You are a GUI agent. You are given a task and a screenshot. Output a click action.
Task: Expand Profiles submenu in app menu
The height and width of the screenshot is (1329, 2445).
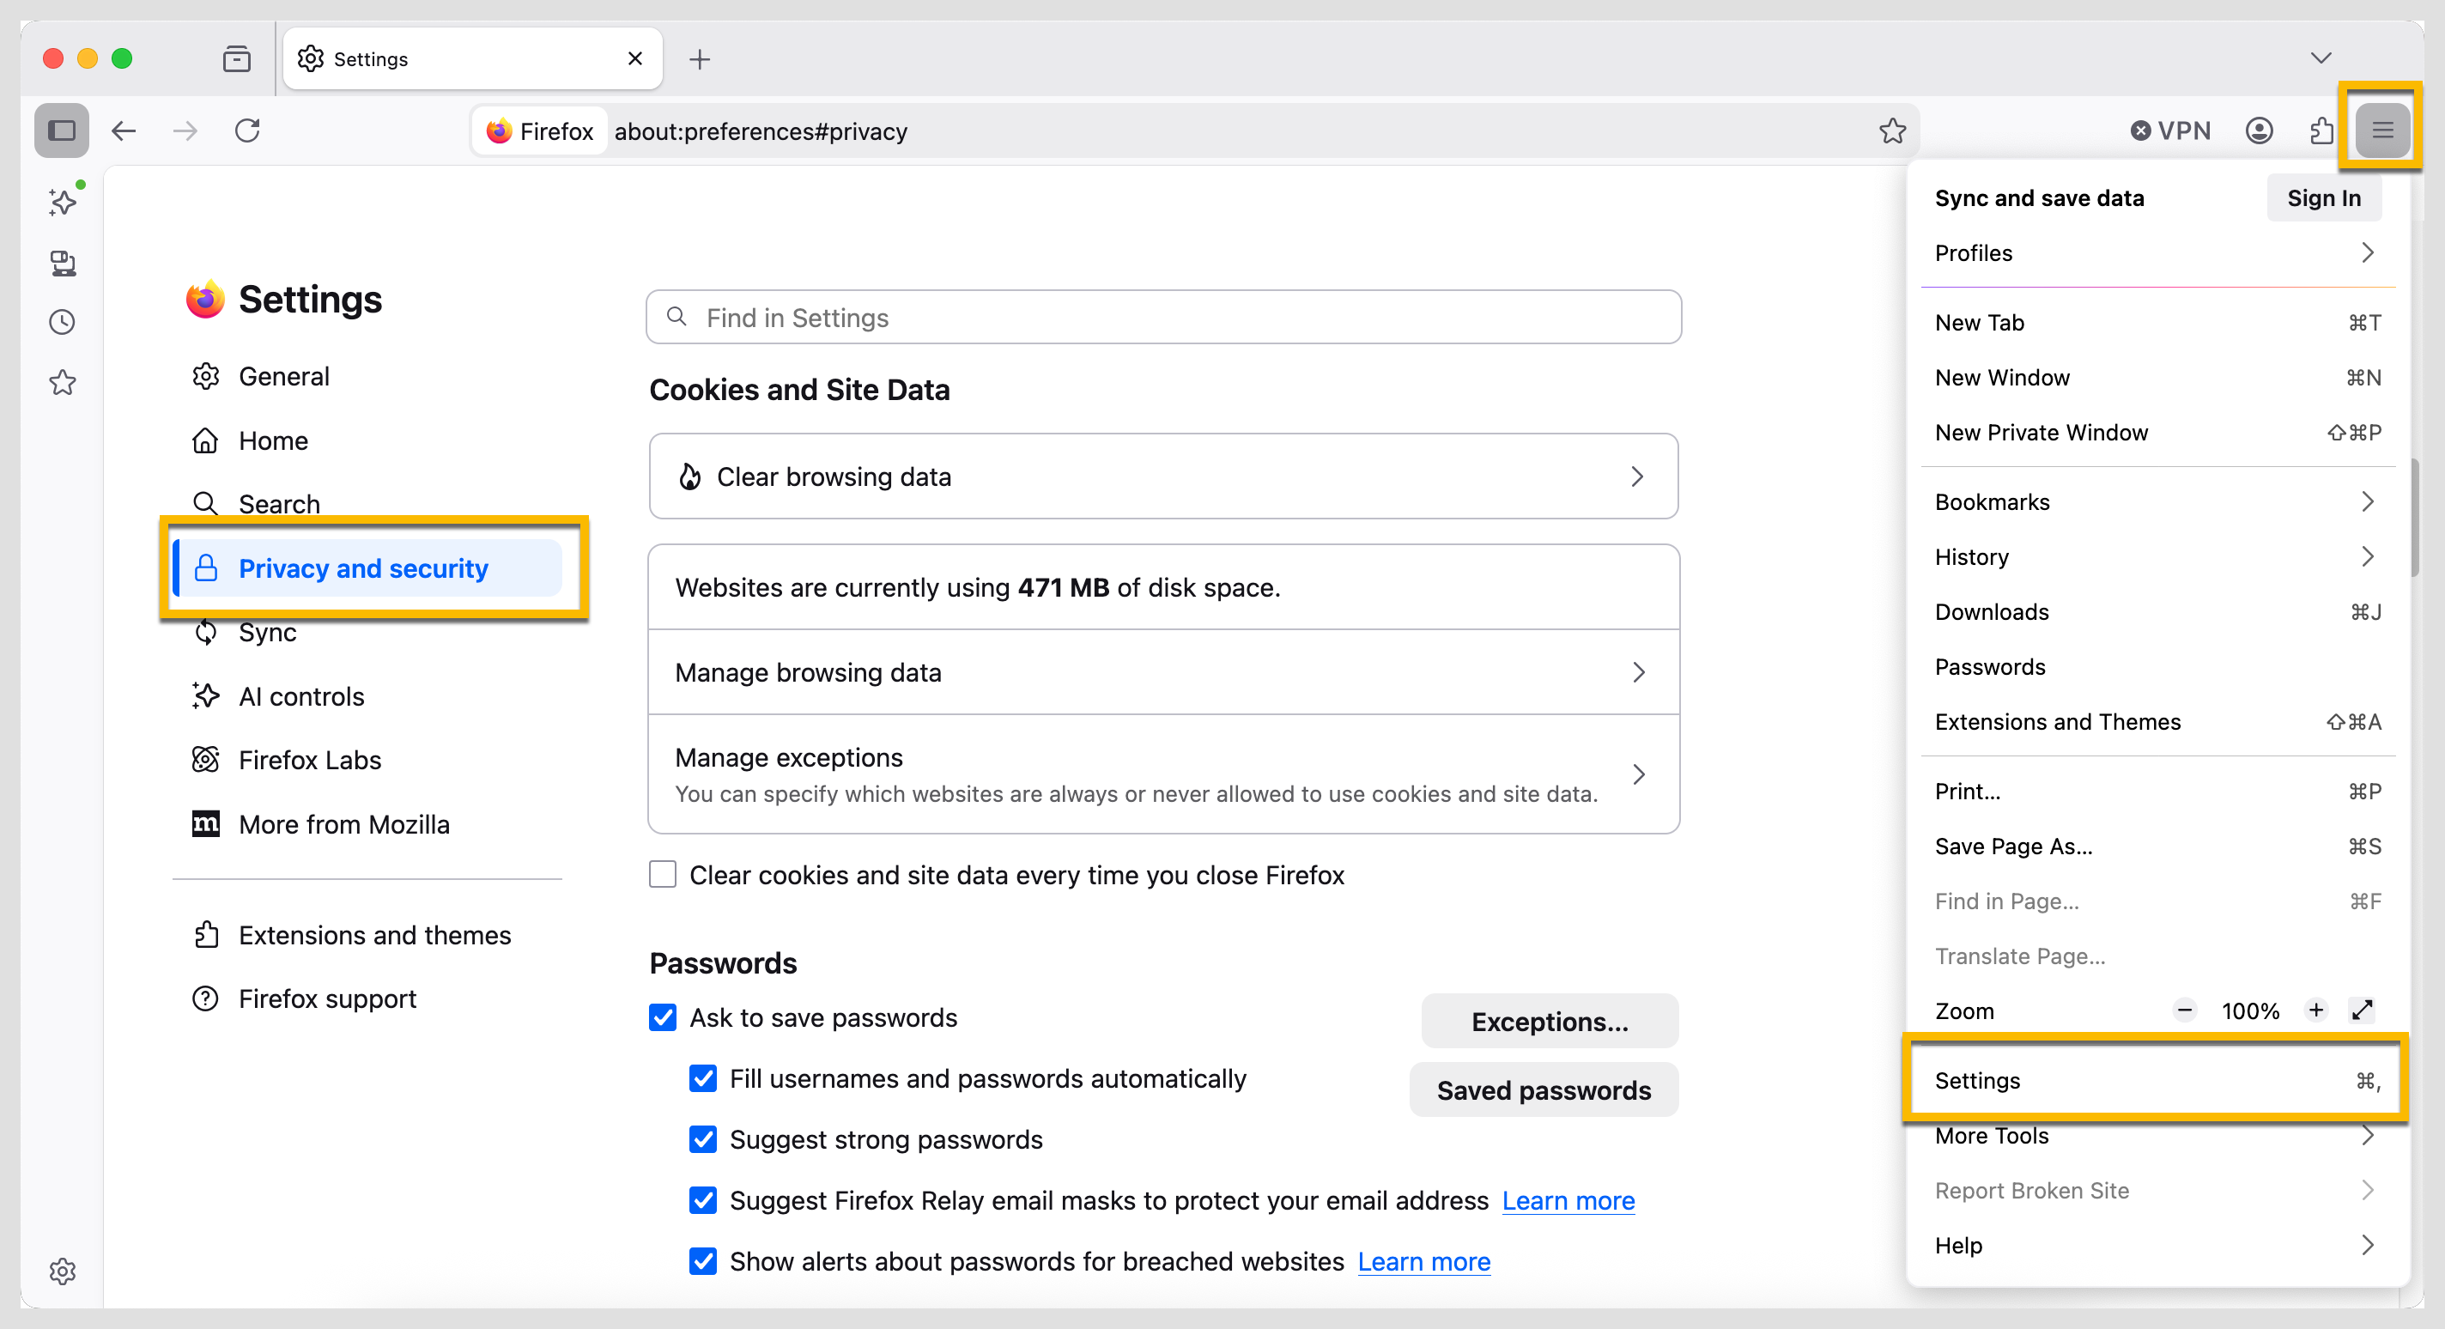(2157, 252)
